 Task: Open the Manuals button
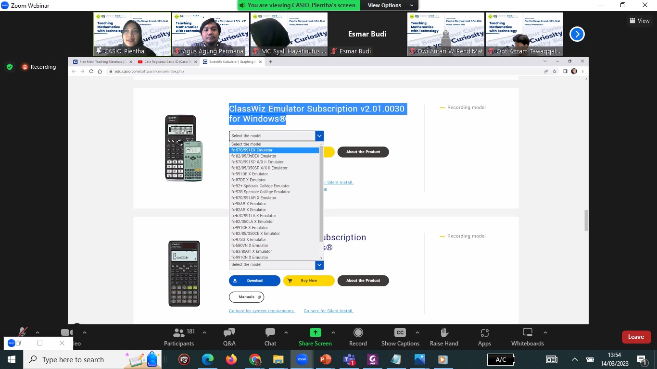(246, 297)
